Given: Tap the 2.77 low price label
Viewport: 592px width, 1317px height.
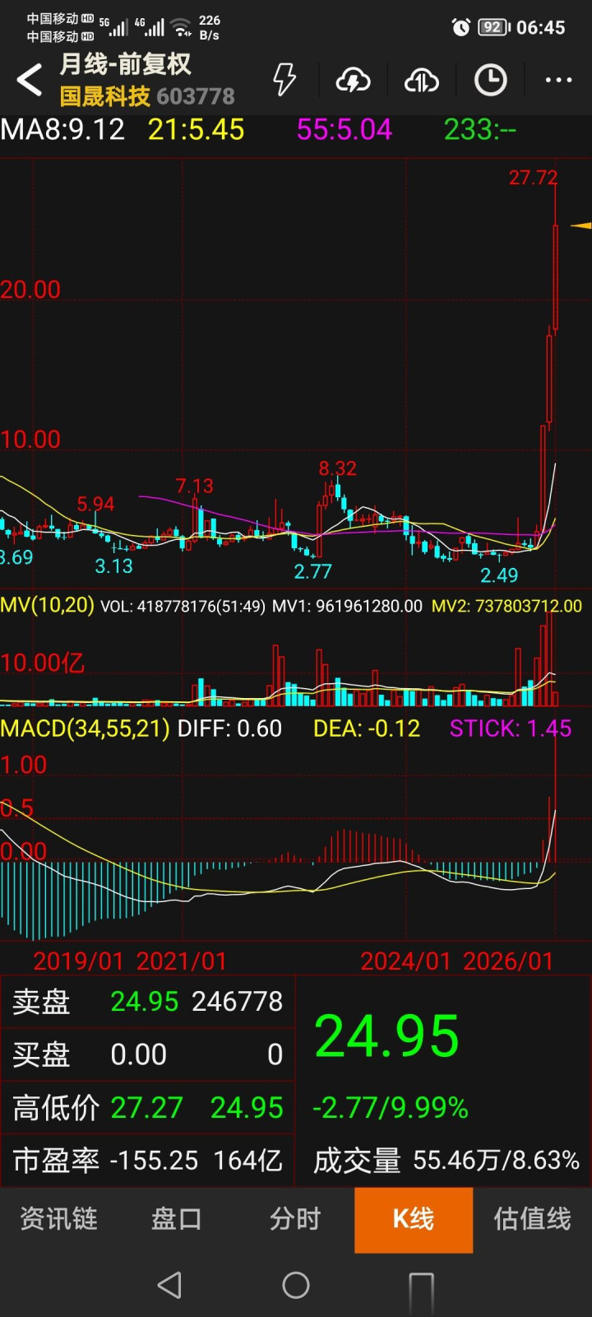Looking at the screenshot, I should click(x=312, y=571).
